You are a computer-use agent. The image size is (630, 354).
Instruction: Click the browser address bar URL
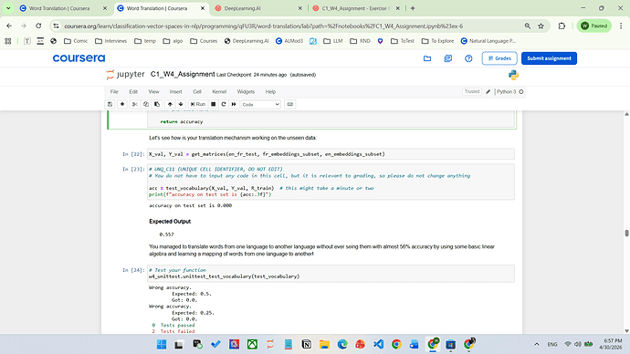click(x=264, y=26)
